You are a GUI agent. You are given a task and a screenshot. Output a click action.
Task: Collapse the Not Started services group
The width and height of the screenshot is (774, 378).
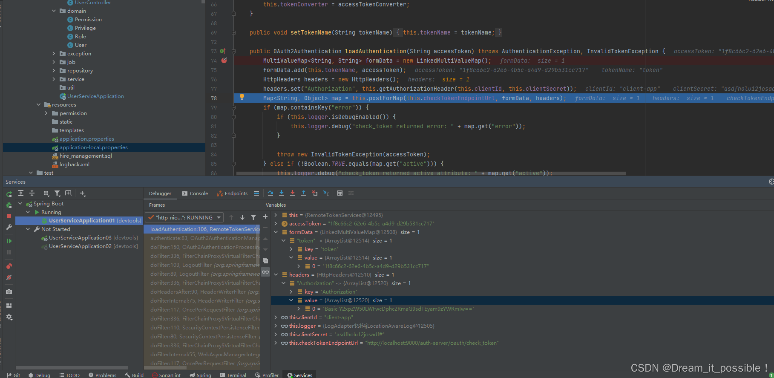(28, 229)
